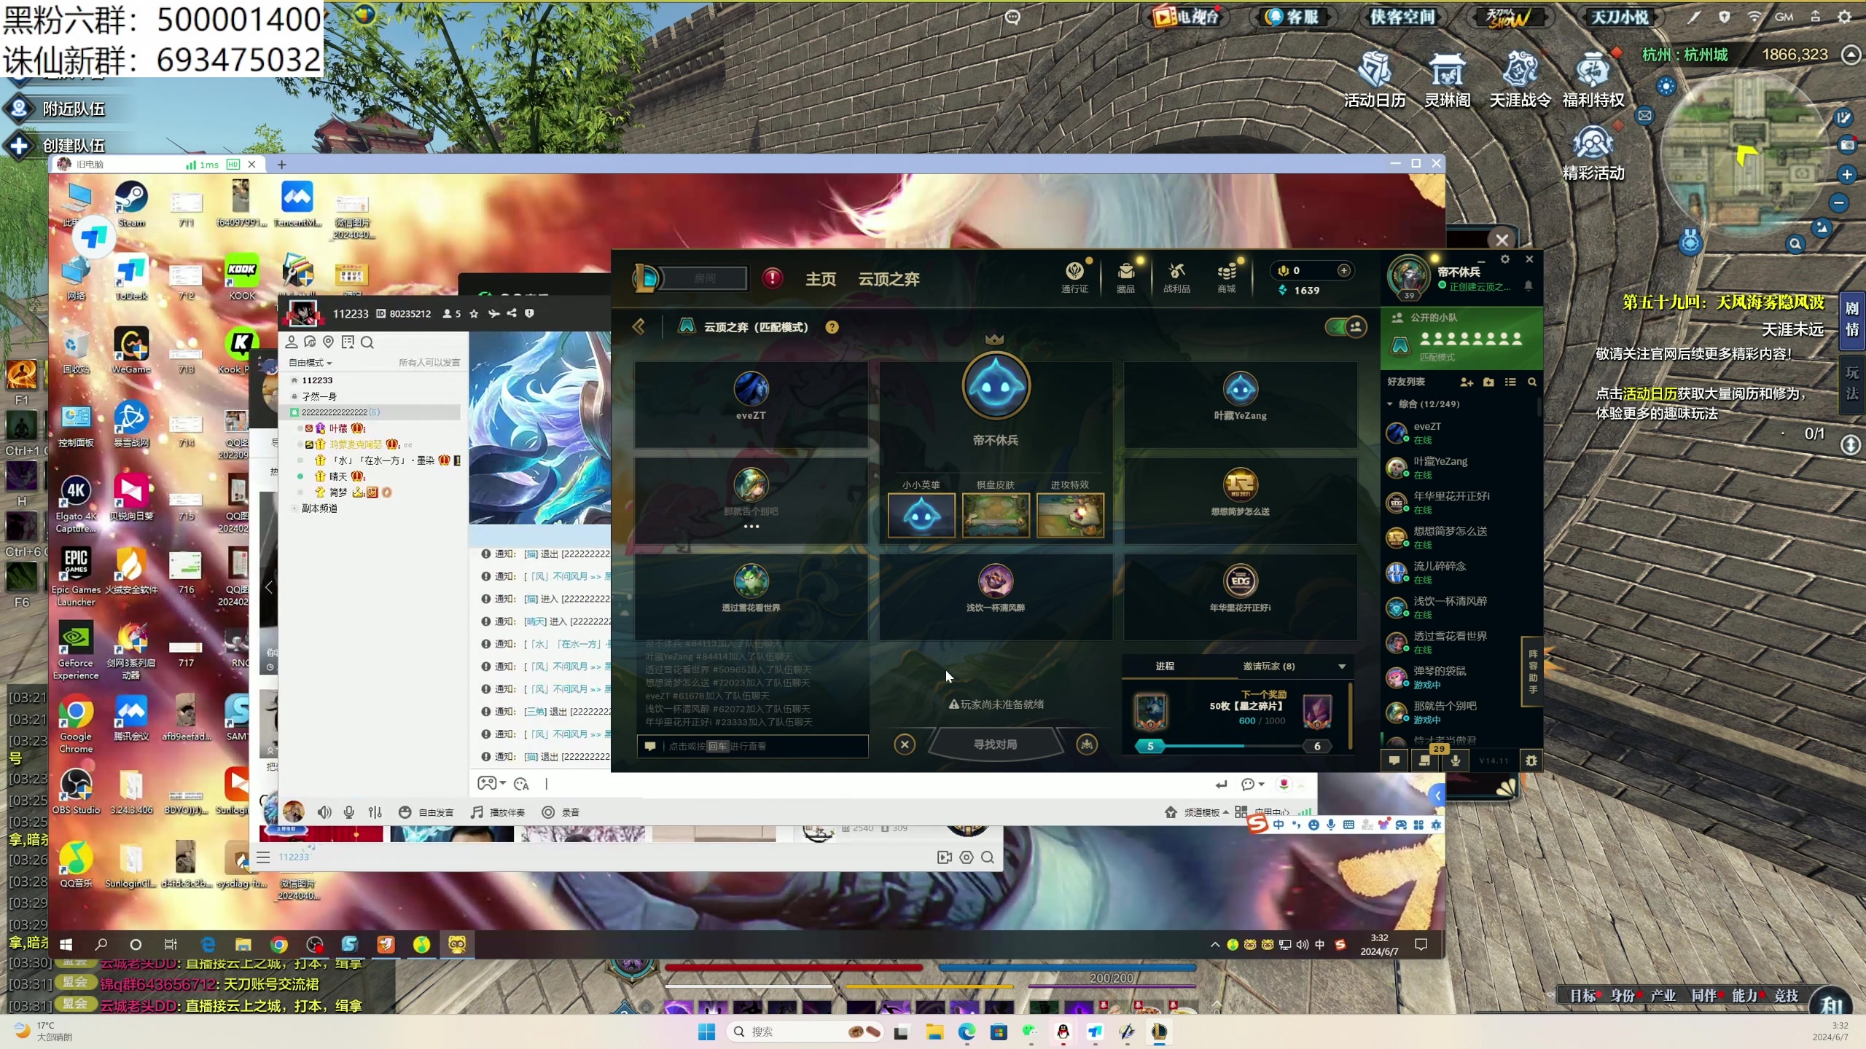
Task: Expand the 邀请玩家 (8) dropdown arrow
Action: (1342, 667)
